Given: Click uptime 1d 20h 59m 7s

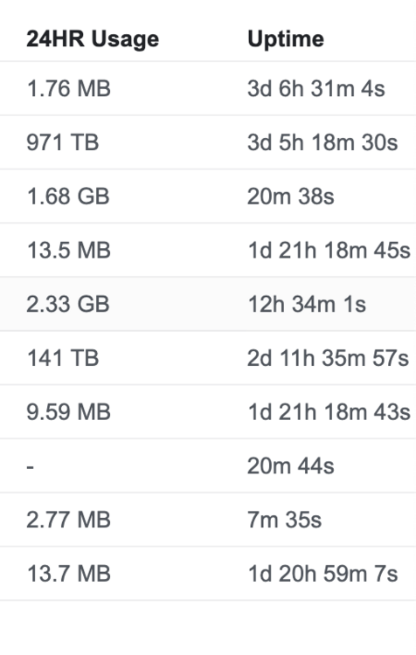Looking at the screenshot, I should pos(322,574).
